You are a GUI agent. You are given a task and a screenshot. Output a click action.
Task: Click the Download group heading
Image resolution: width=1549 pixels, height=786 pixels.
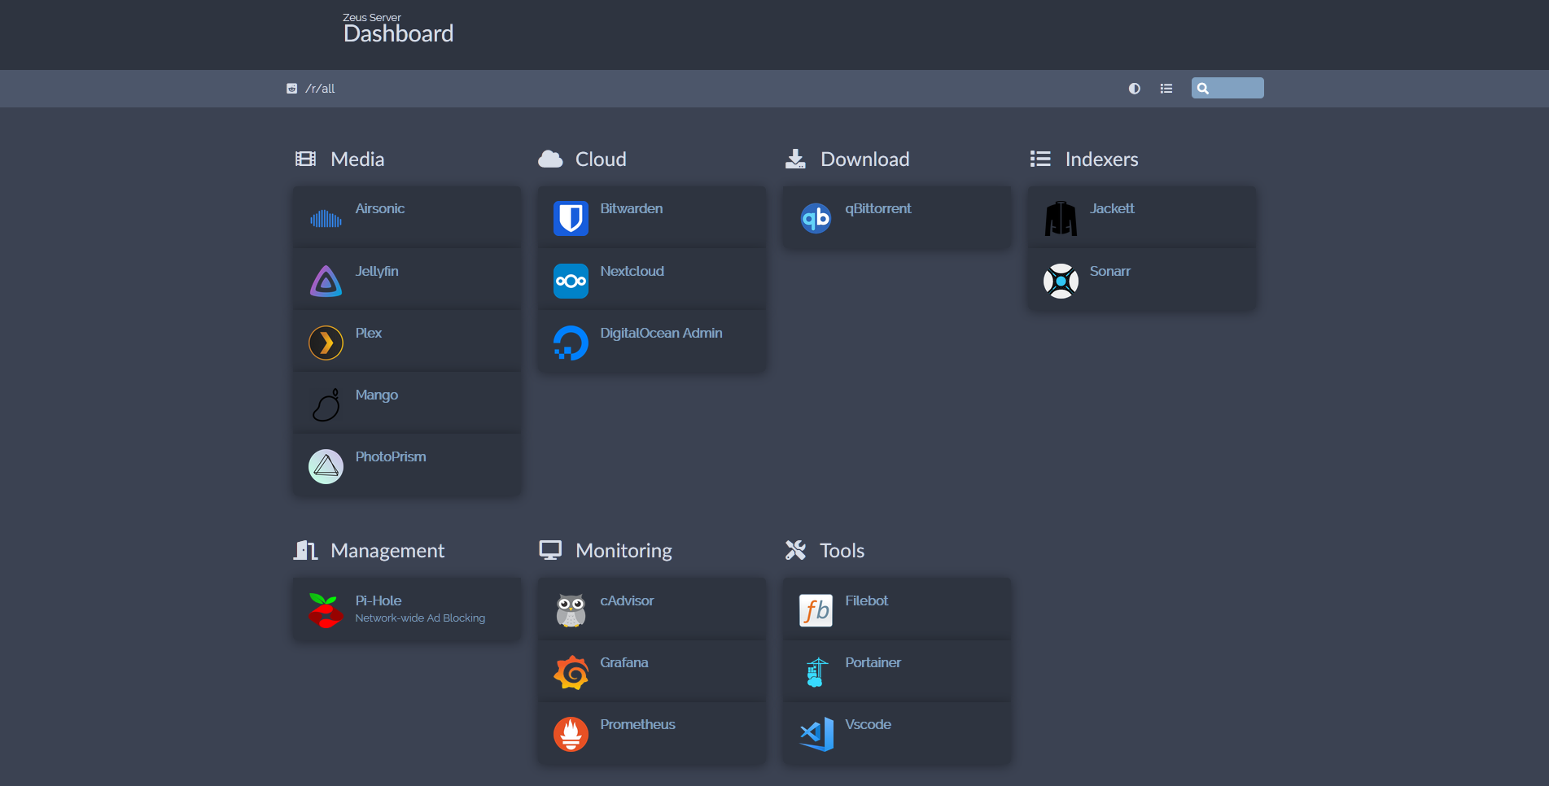[x=865, y=159]
